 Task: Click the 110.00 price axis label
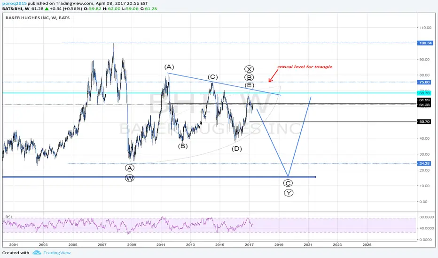pyautogui.click(x=425, y=28)
